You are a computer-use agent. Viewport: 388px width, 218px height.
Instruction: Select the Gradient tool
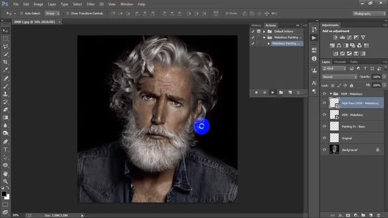tap(5, 117)
